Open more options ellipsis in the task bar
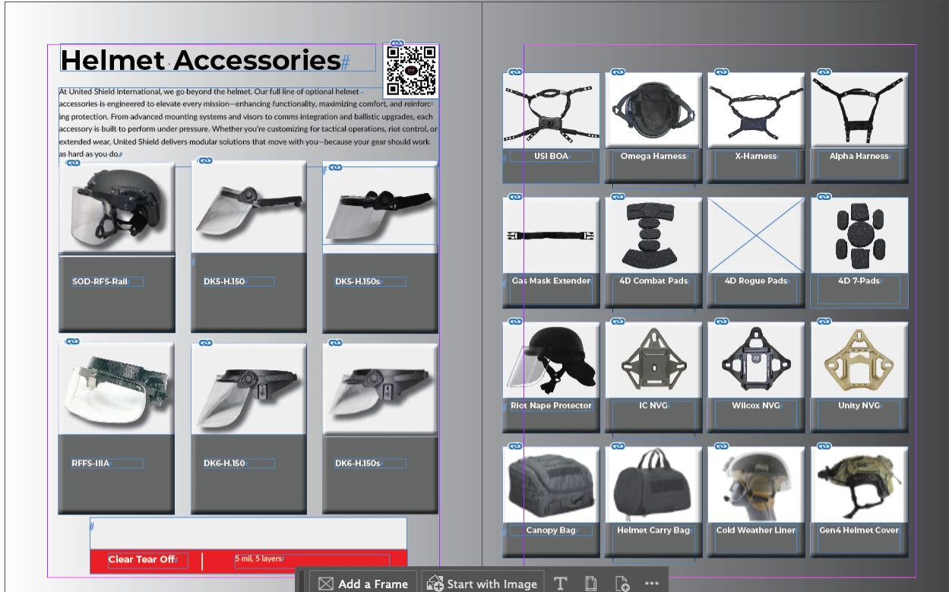 651,584
